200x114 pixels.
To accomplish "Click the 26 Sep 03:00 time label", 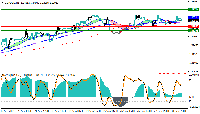I will pos(127,111).
